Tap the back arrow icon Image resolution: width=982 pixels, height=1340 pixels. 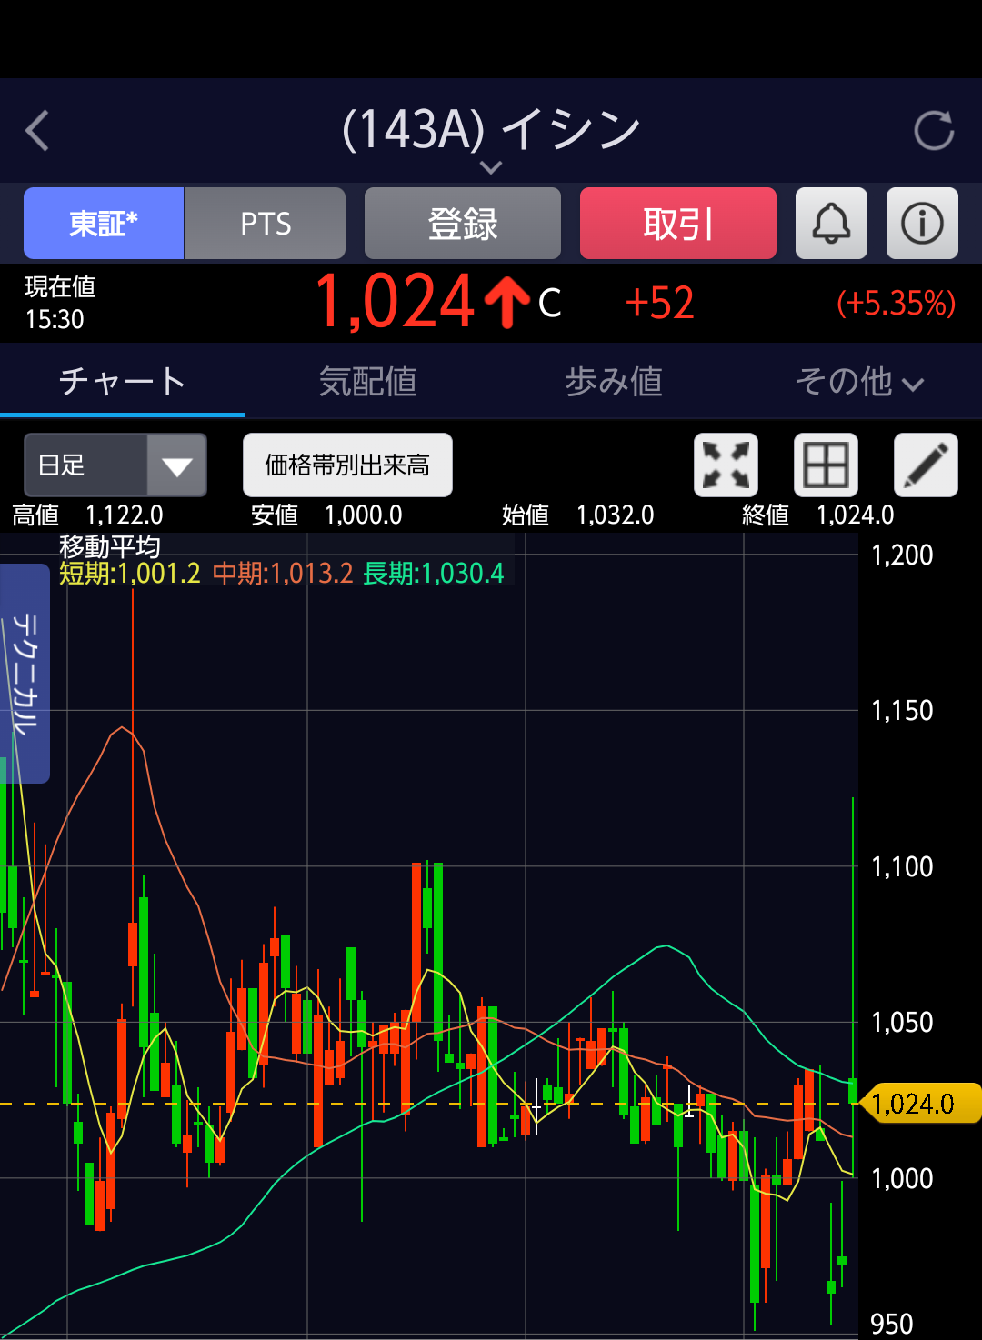(x=37, y=131)
